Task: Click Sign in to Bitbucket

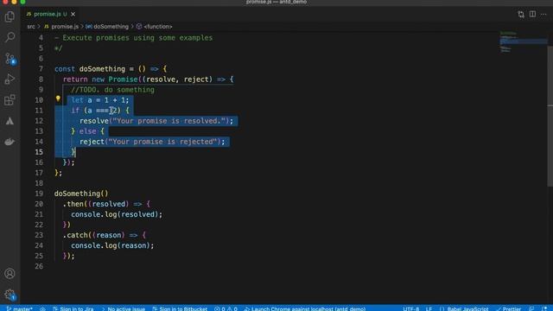Action: pyautogui.click(x=180, y=308)
